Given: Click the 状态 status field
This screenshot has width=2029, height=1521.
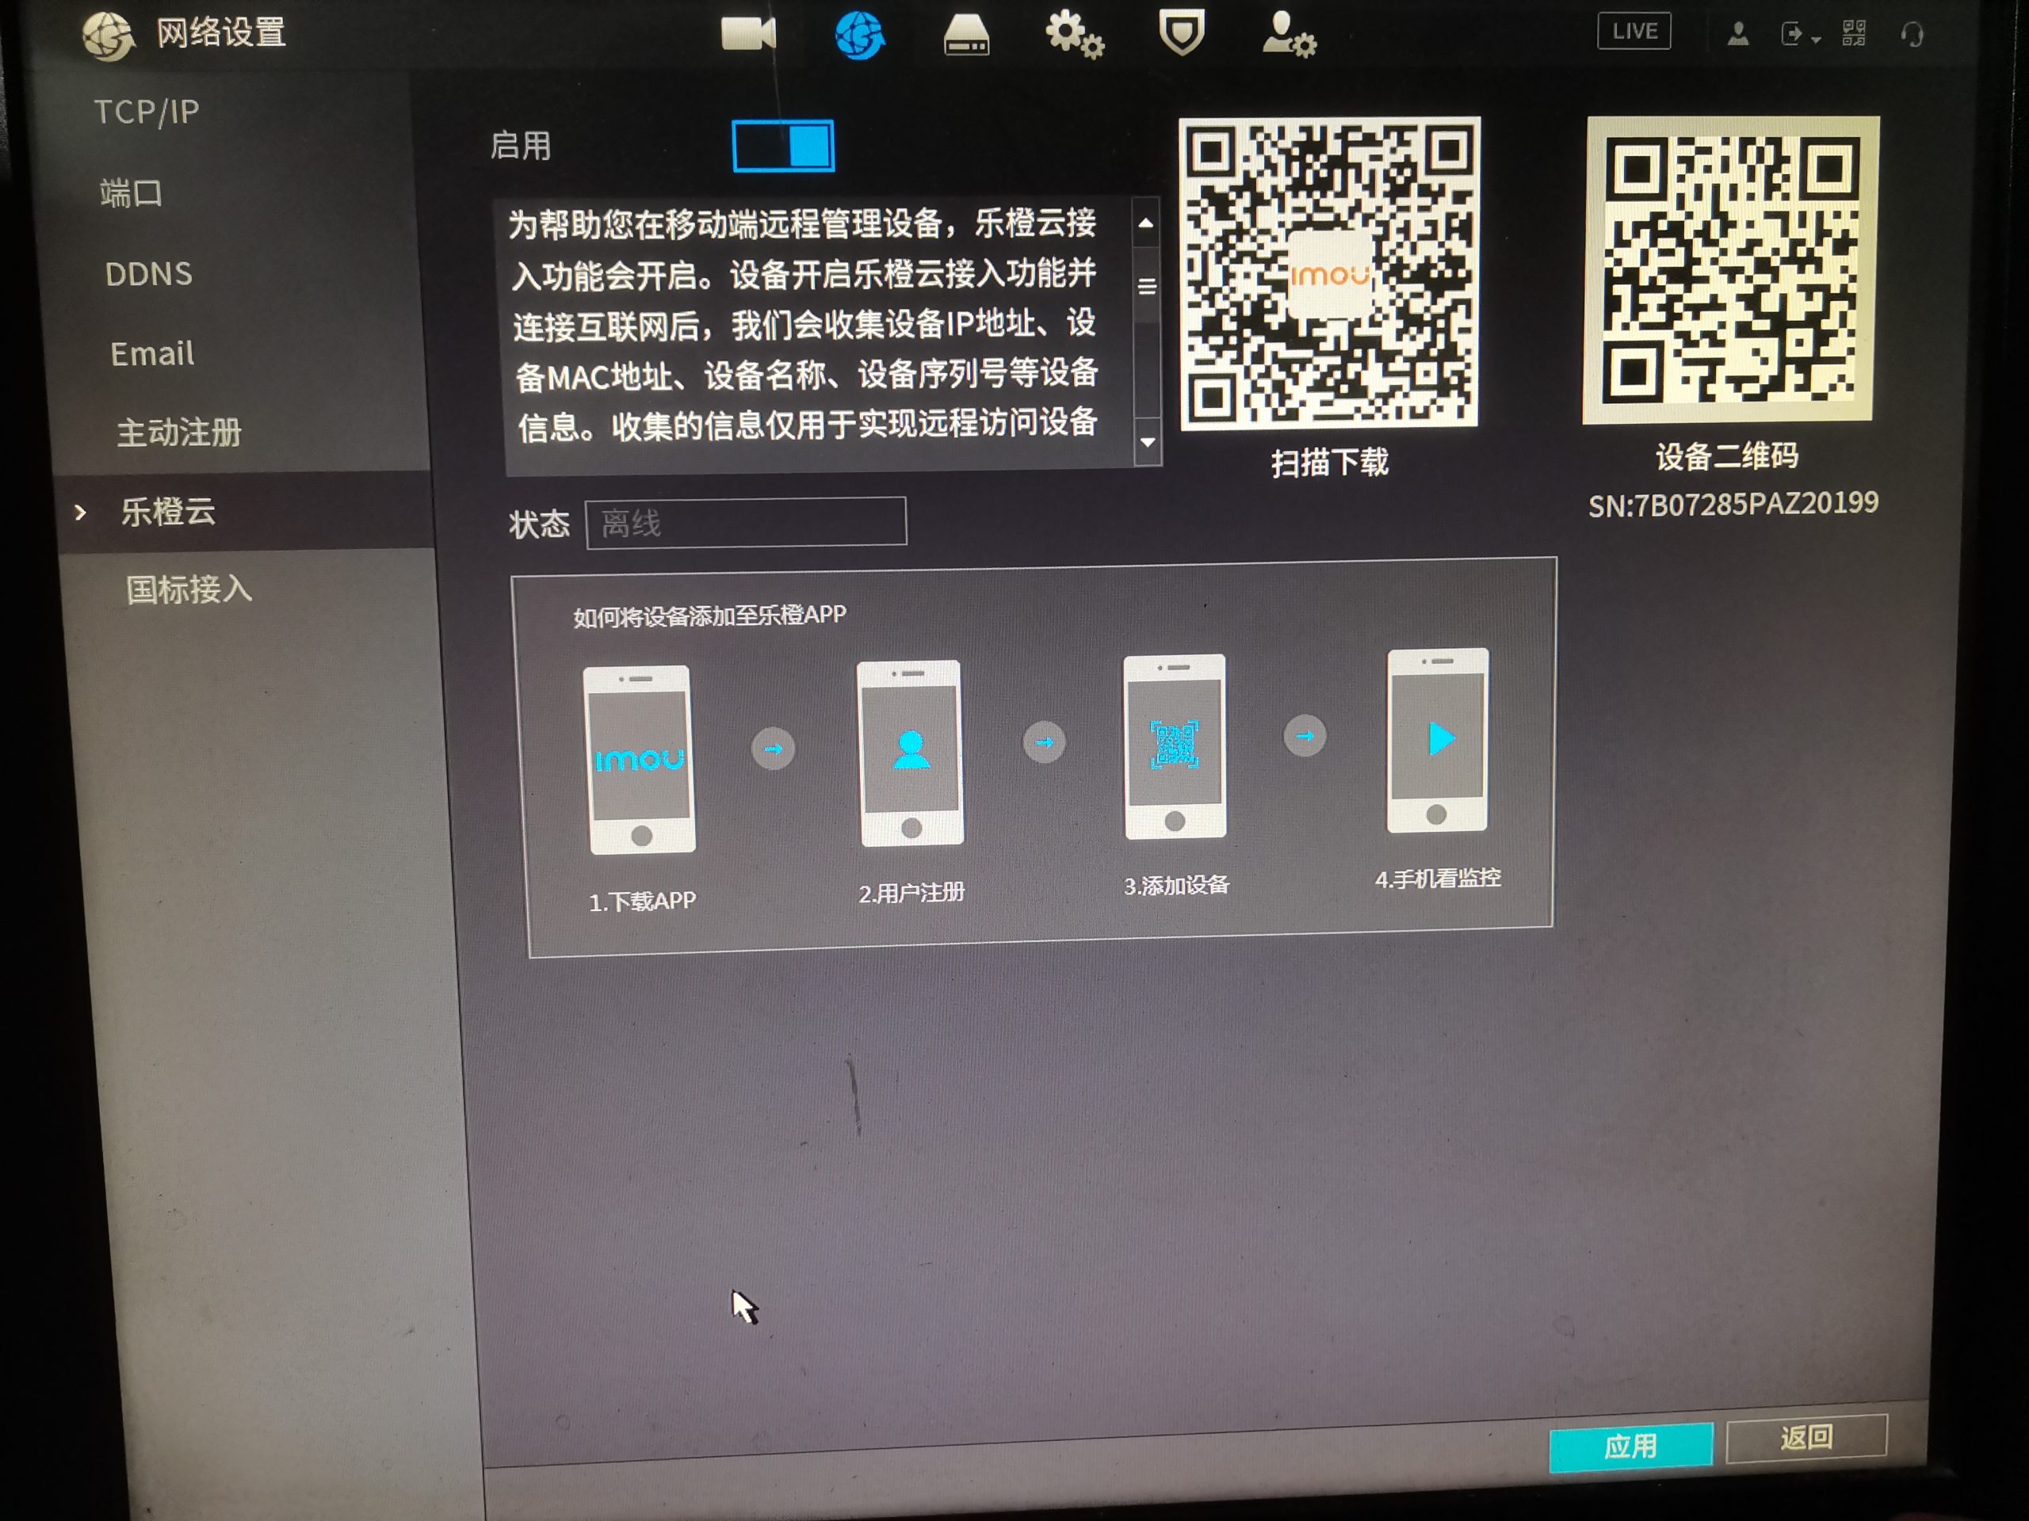Looking at the screenshot, I should click(746, 523).
